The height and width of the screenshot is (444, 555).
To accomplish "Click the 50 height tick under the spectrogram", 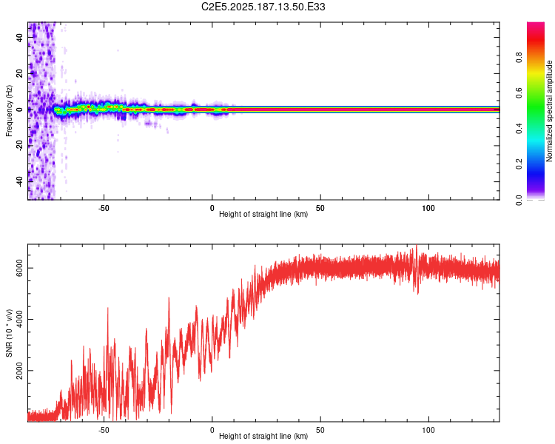I will [x=320, y=208].
